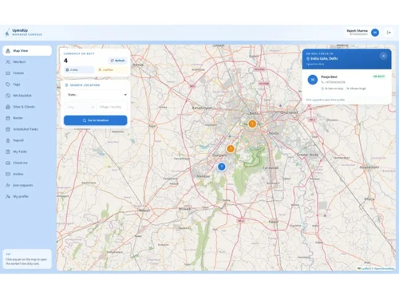The image size is (399, 299).
Task: Open the City dropdown
Action: coord(80,107)
